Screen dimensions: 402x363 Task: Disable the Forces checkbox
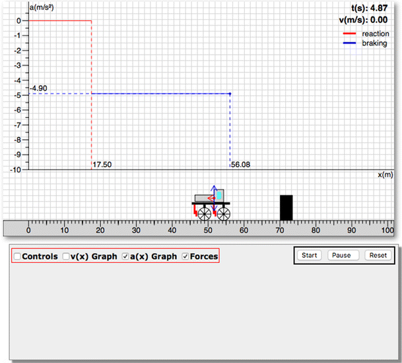(x=185, y=256)
